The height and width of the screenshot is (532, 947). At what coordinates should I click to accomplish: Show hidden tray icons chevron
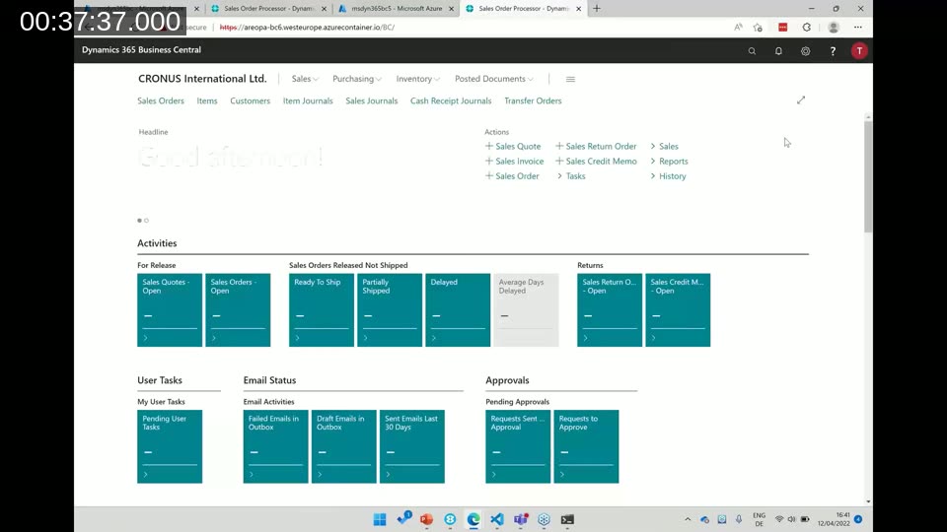pos(688,519)
